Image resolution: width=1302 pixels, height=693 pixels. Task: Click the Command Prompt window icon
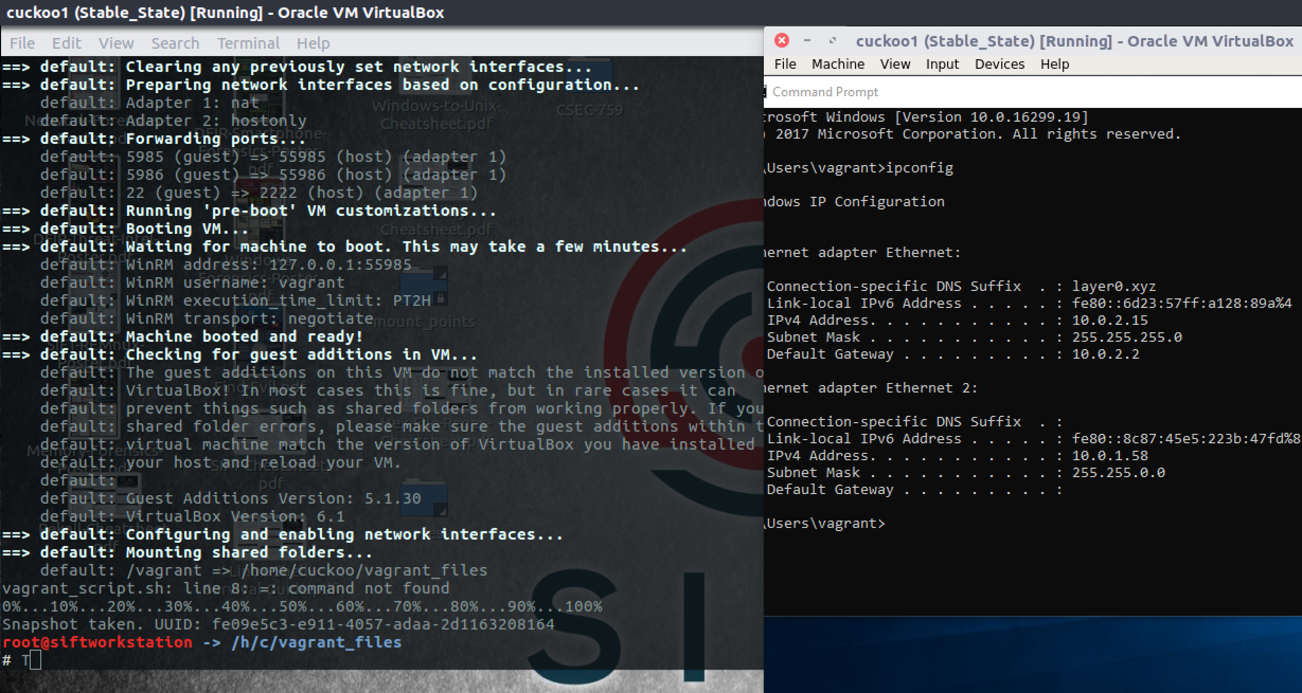(x=766, y=92)
